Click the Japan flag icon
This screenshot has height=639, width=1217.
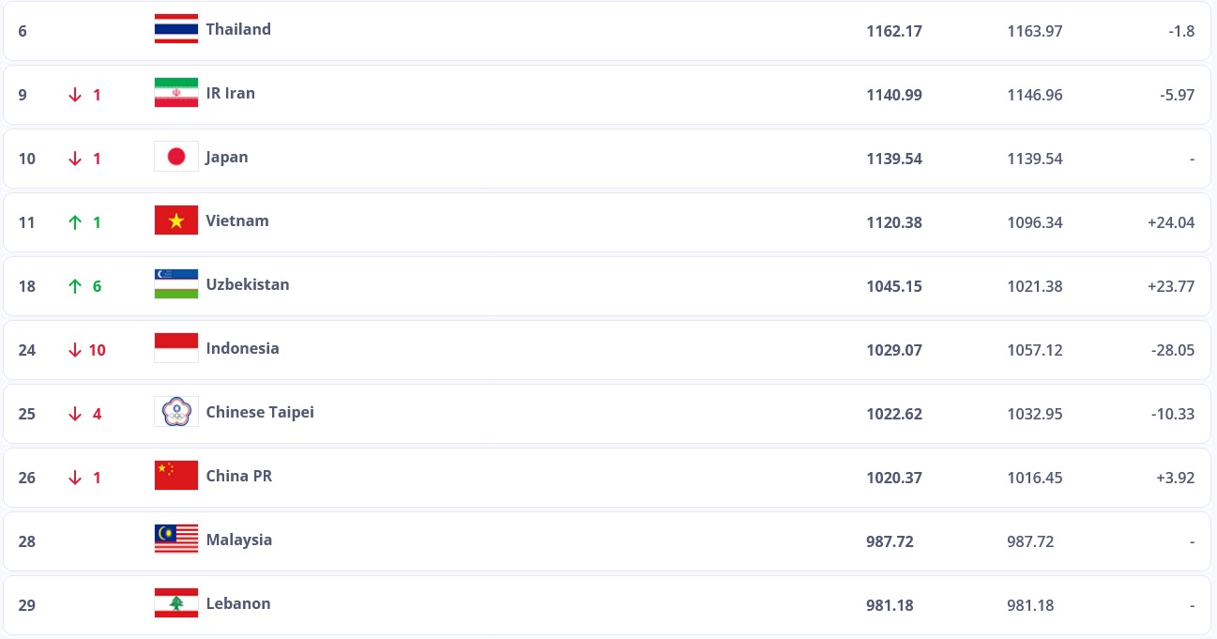[175, 157]
